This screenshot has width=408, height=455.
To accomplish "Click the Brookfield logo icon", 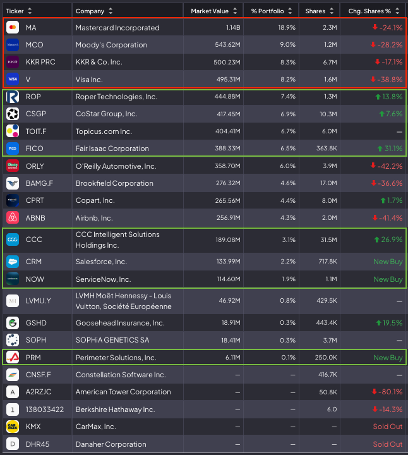I will click(x=13, y=183).
